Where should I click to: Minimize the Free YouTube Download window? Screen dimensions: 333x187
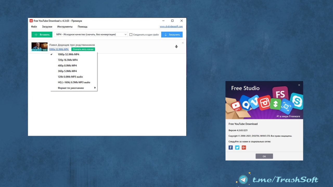(163, 21)
